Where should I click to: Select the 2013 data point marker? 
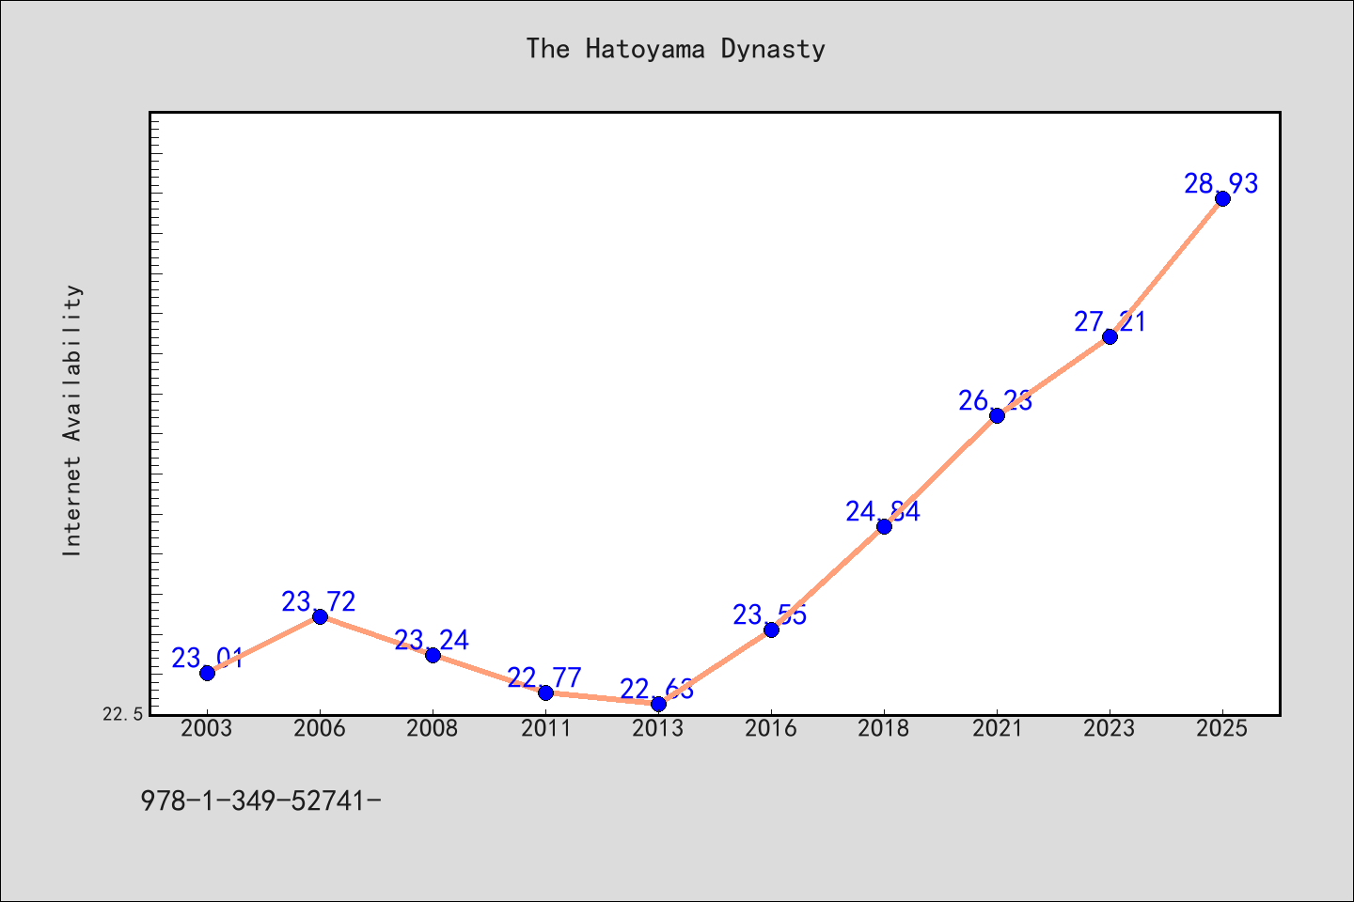(658, 704)
